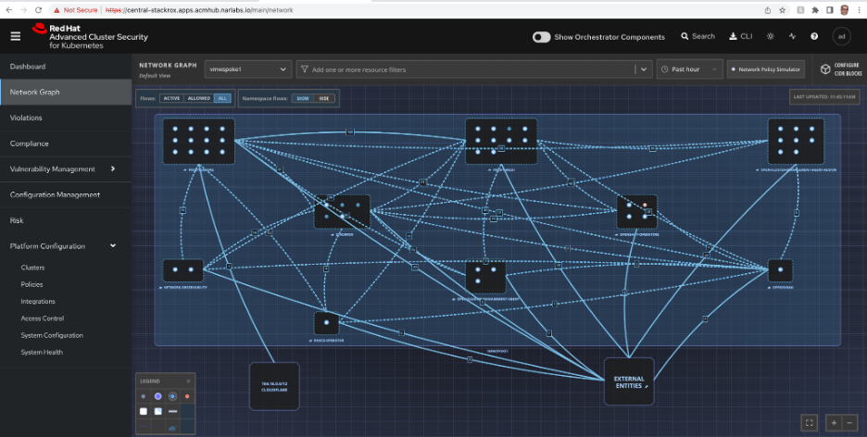Click the theme toggle sun icon
Screen dimensions: 867x437
pyautogui.click(x=771, y=36)
